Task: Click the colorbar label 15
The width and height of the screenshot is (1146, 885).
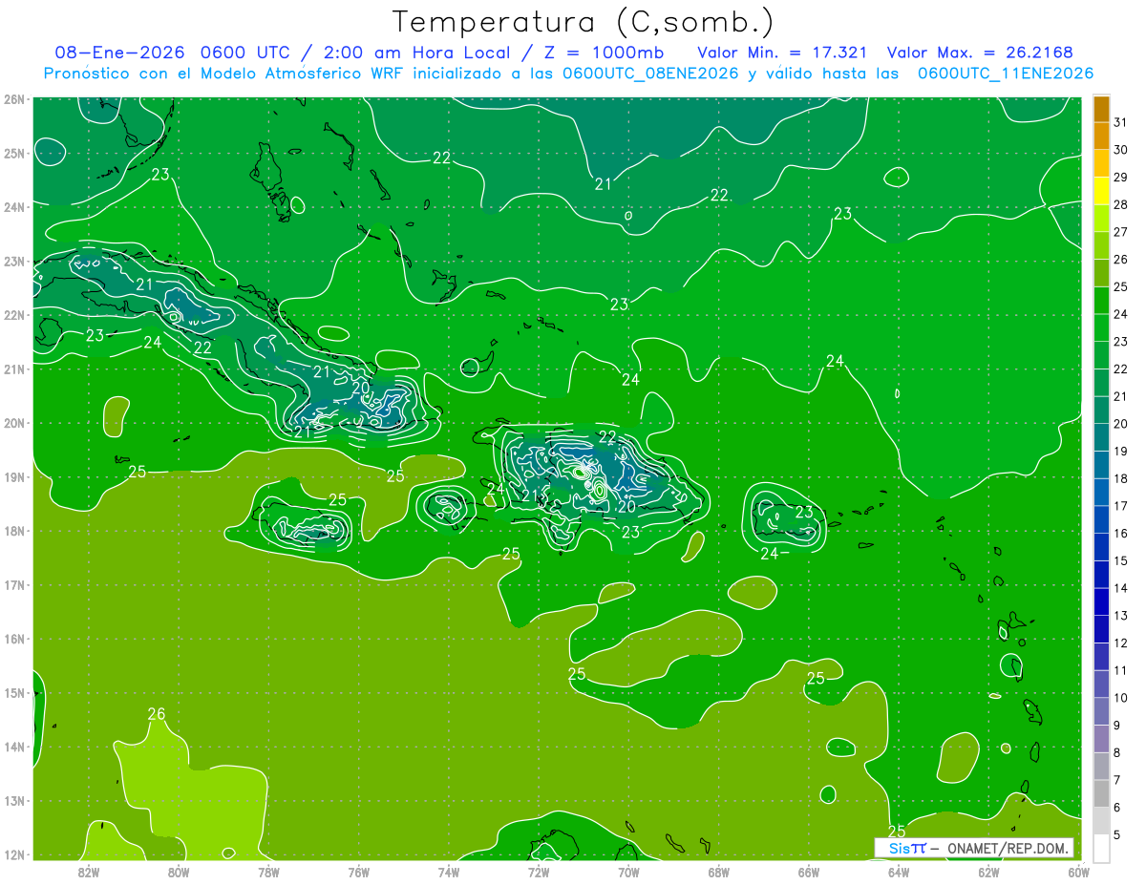Action: (x=1121, y=561)
